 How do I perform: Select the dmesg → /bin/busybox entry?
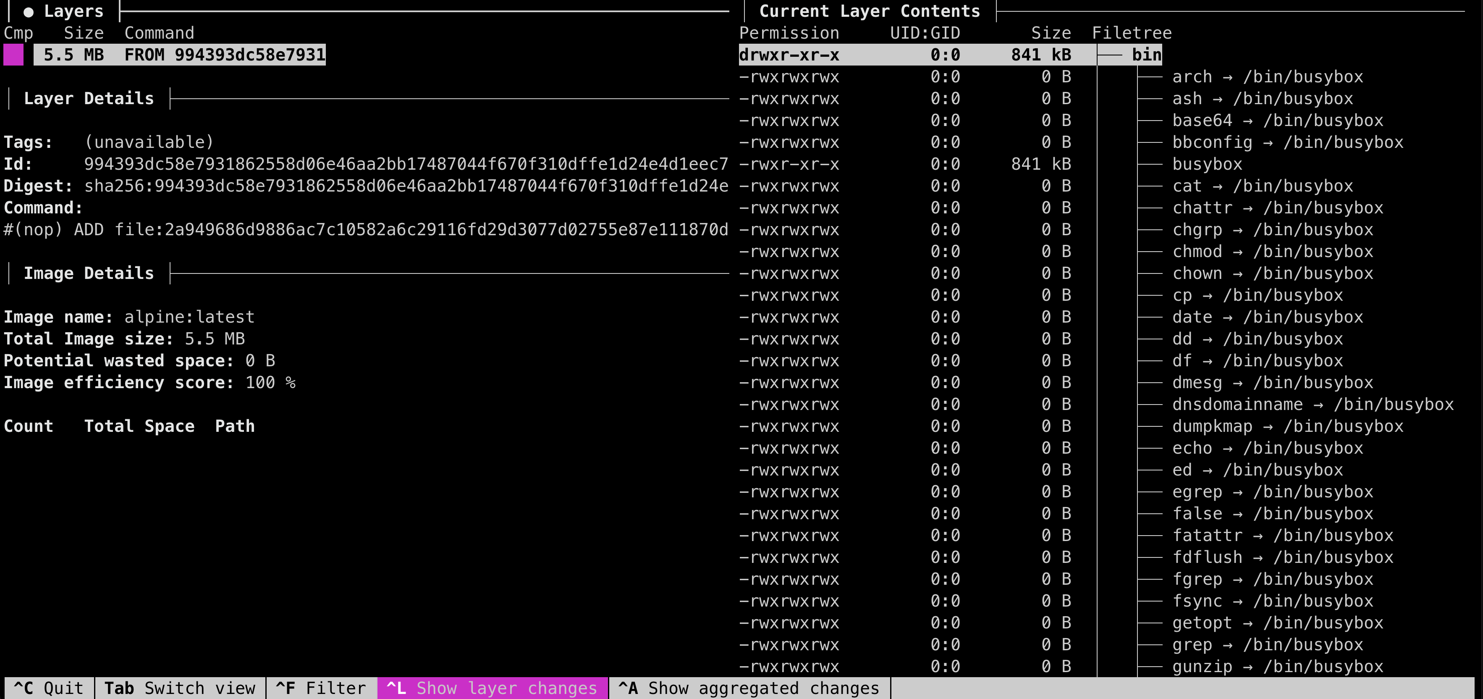click(1273, 383)
